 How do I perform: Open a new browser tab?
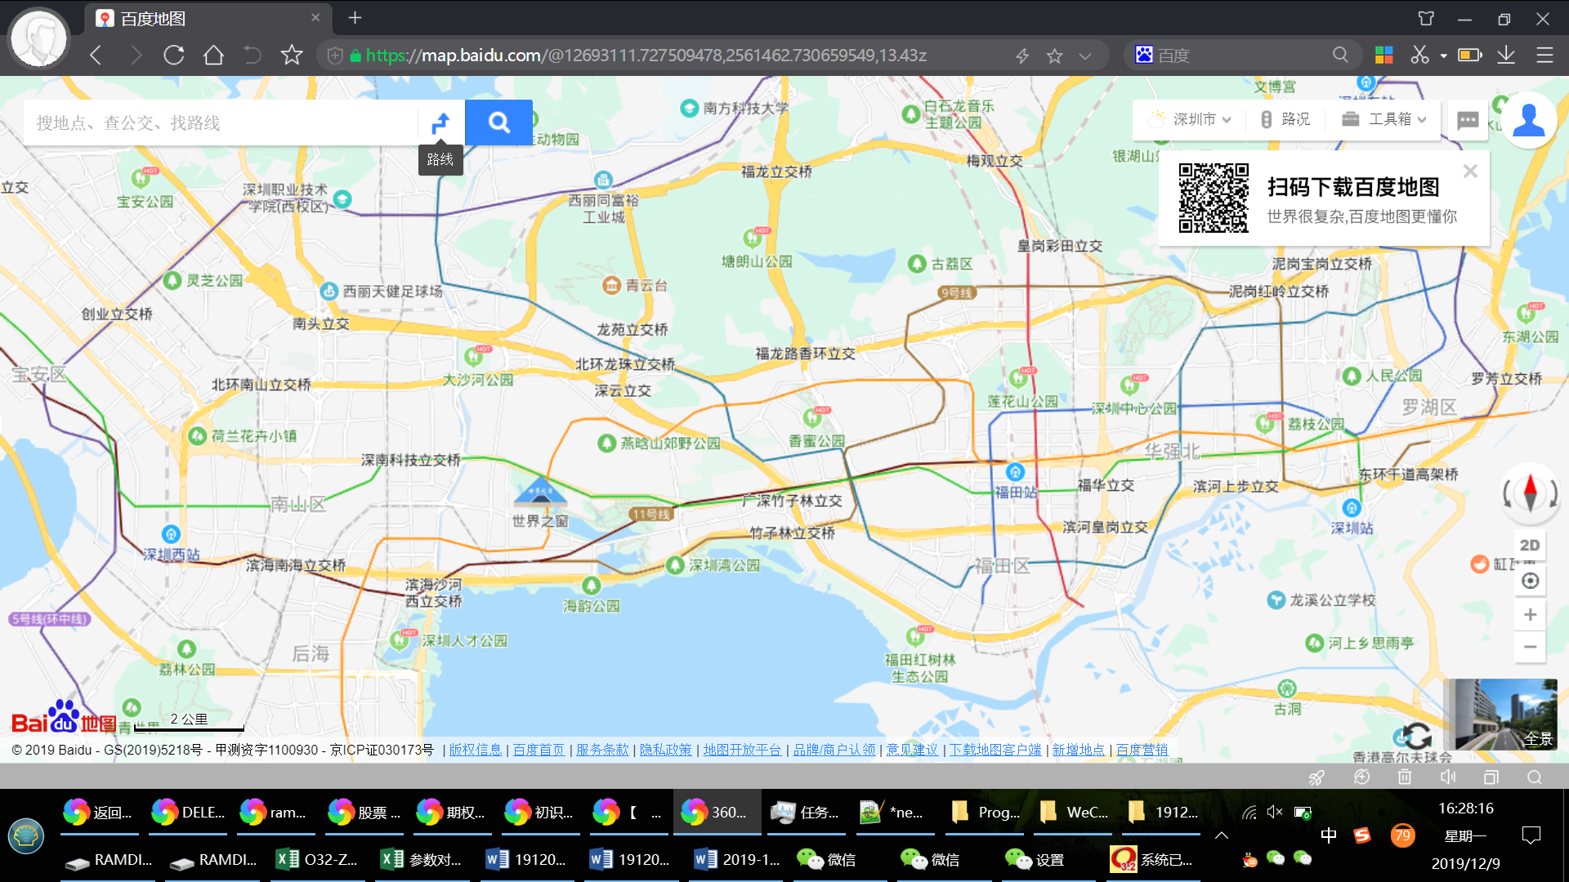(x=355, y=18)
